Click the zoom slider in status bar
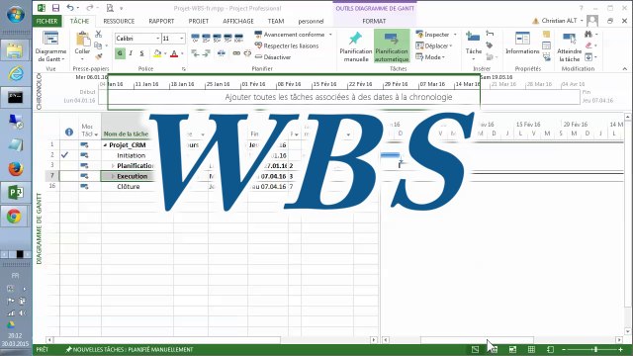This screenshot has height=356, width=633. [595, 349]
